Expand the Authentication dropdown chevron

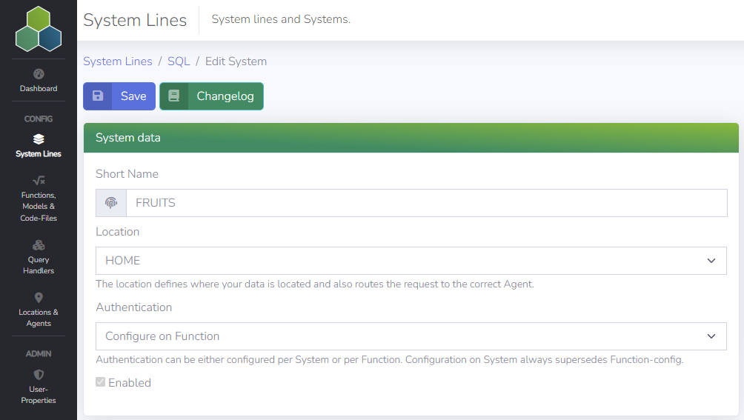coord(711,336)
